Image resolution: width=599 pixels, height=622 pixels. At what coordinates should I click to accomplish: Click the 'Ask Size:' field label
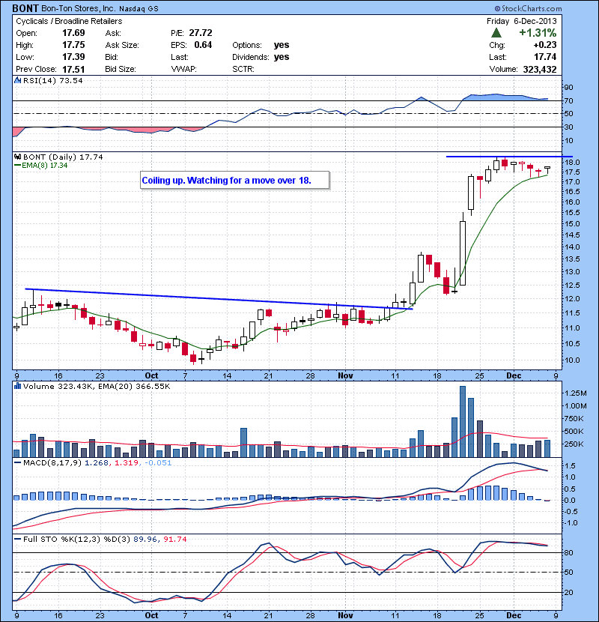[122, 45]
